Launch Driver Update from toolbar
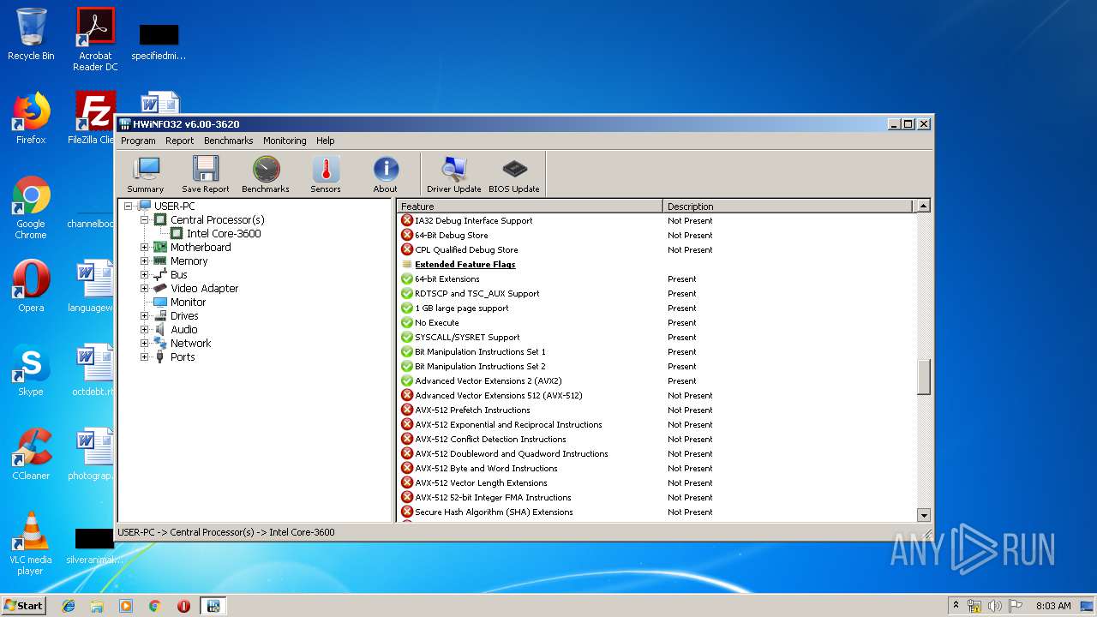The image size is (1097, 617). (x=454, y=174)
